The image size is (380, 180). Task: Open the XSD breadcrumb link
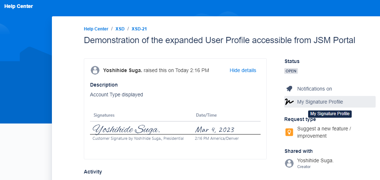click(120, 29)
